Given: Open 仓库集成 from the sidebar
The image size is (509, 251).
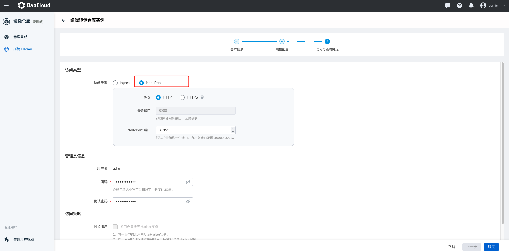Looking at the screenshot, I should click(x=20, y=37).
